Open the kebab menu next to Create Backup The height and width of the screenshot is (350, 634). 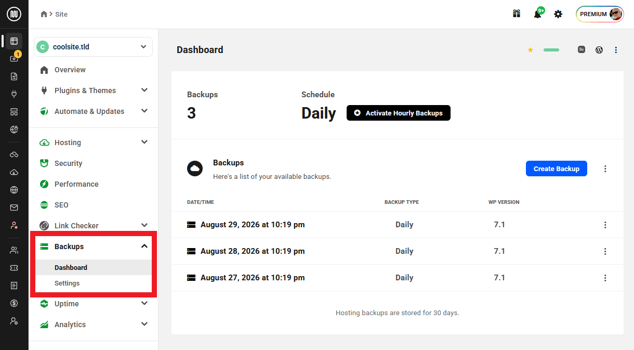tap(605, 168)
